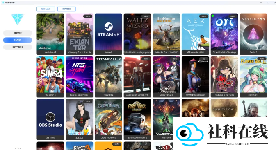Select A Shopping Trip to Eklan Tor card
The image size is (276, 150).
80,34
